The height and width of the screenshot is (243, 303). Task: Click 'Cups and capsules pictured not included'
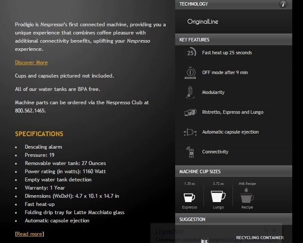coord(65,76)
